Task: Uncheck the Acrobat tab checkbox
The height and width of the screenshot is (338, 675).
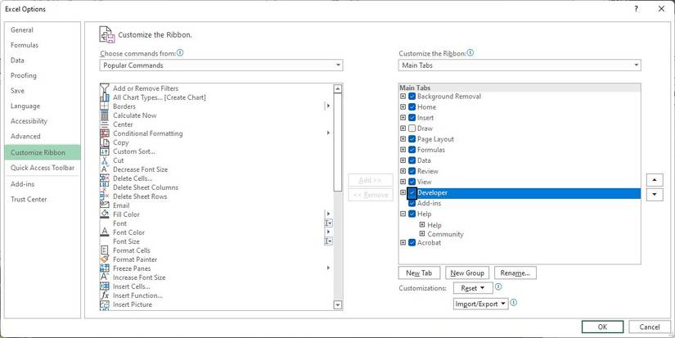Action: click(412, 242)
